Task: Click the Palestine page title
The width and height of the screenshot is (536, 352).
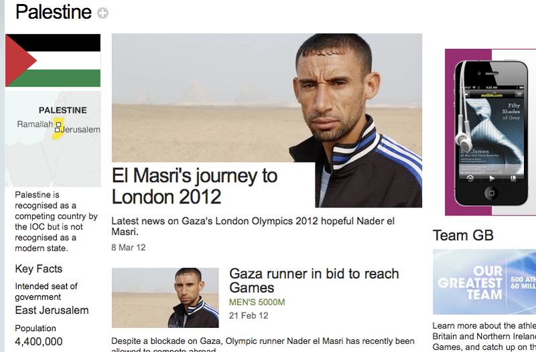Action: (53, 12)
